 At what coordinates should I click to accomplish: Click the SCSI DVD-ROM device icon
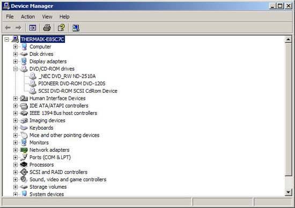coord(33,91)
